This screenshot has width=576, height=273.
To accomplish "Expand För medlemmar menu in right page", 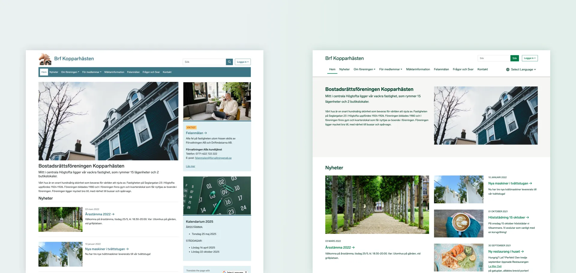I will (x=391, y=69).
